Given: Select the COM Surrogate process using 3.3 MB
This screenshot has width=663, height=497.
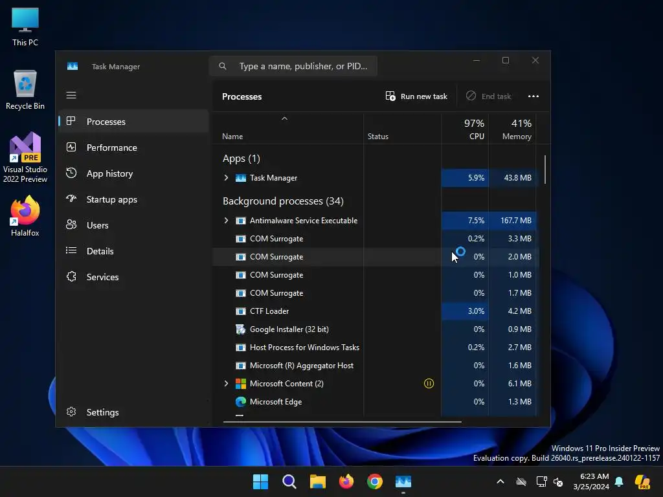Looking at the screenshot, I should point(375,239).
